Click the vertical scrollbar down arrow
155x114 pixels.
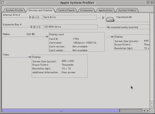(152, 107)
